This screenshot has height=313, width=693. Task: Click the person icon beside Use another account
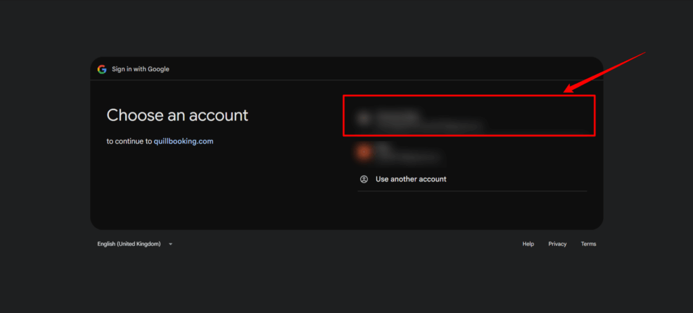(364, 179)
